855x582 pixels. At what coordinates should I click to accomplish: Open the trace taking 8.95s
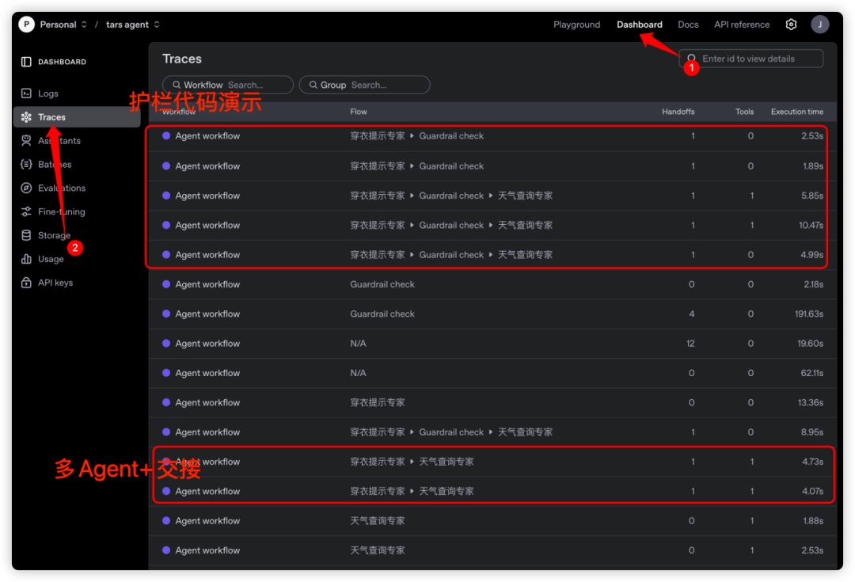[x=492, y=432]
